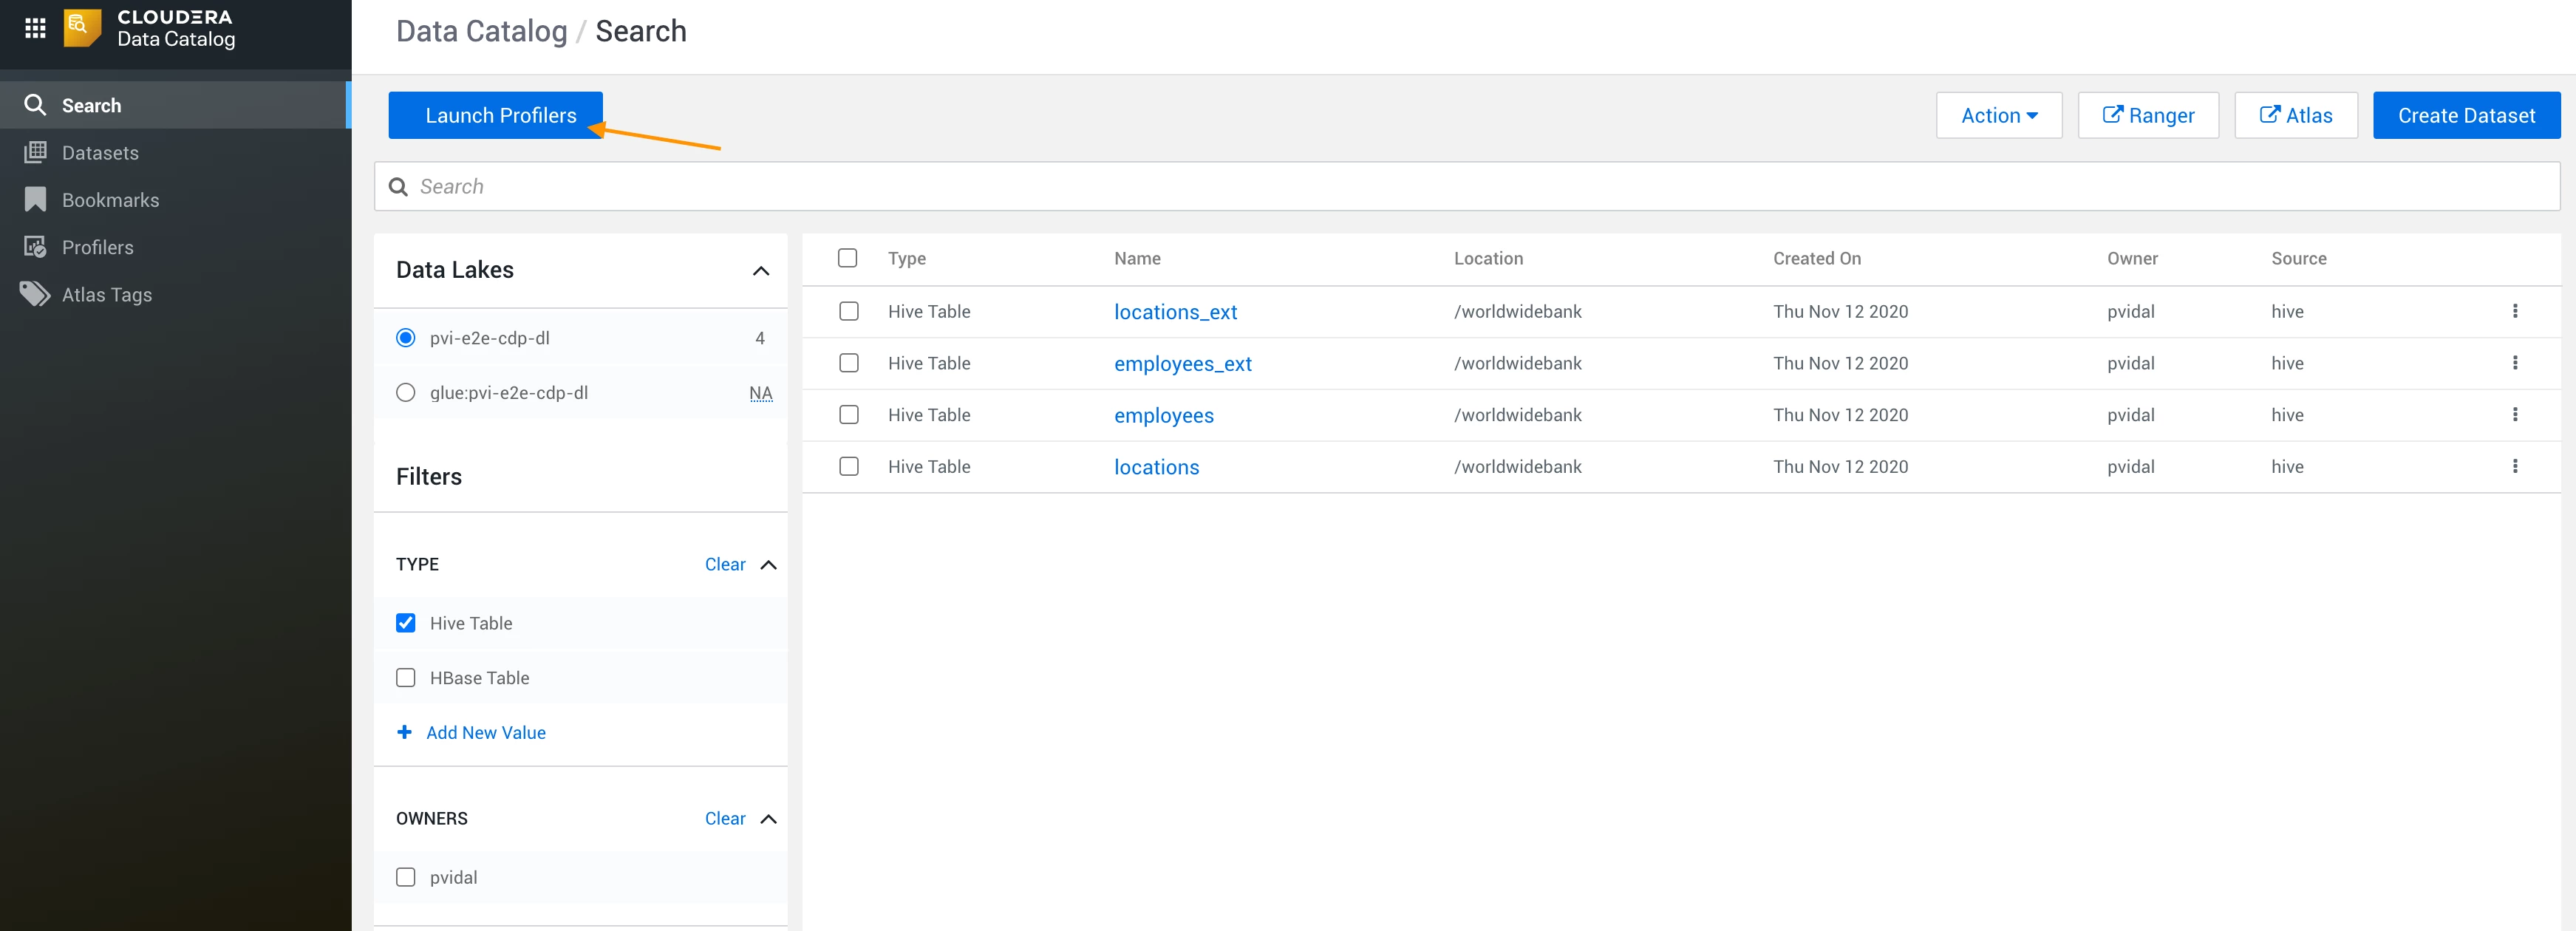The width and height of the screenshot is (2576, 931).
Task: Focus the asset Search input field
Action: 1466,186
